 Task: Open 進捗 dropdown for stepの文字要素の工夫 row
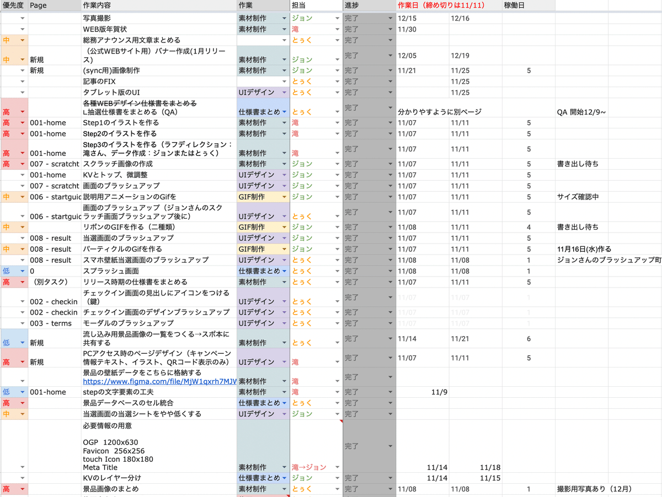pyautogui.click(x=391, y=392)
